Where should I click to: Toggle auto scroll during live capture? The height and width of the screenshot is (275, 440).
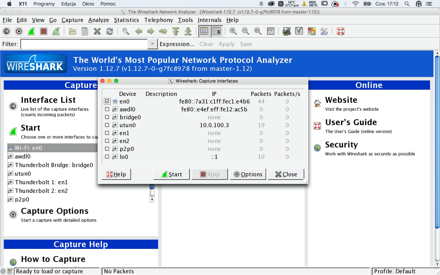coord(217,31)
